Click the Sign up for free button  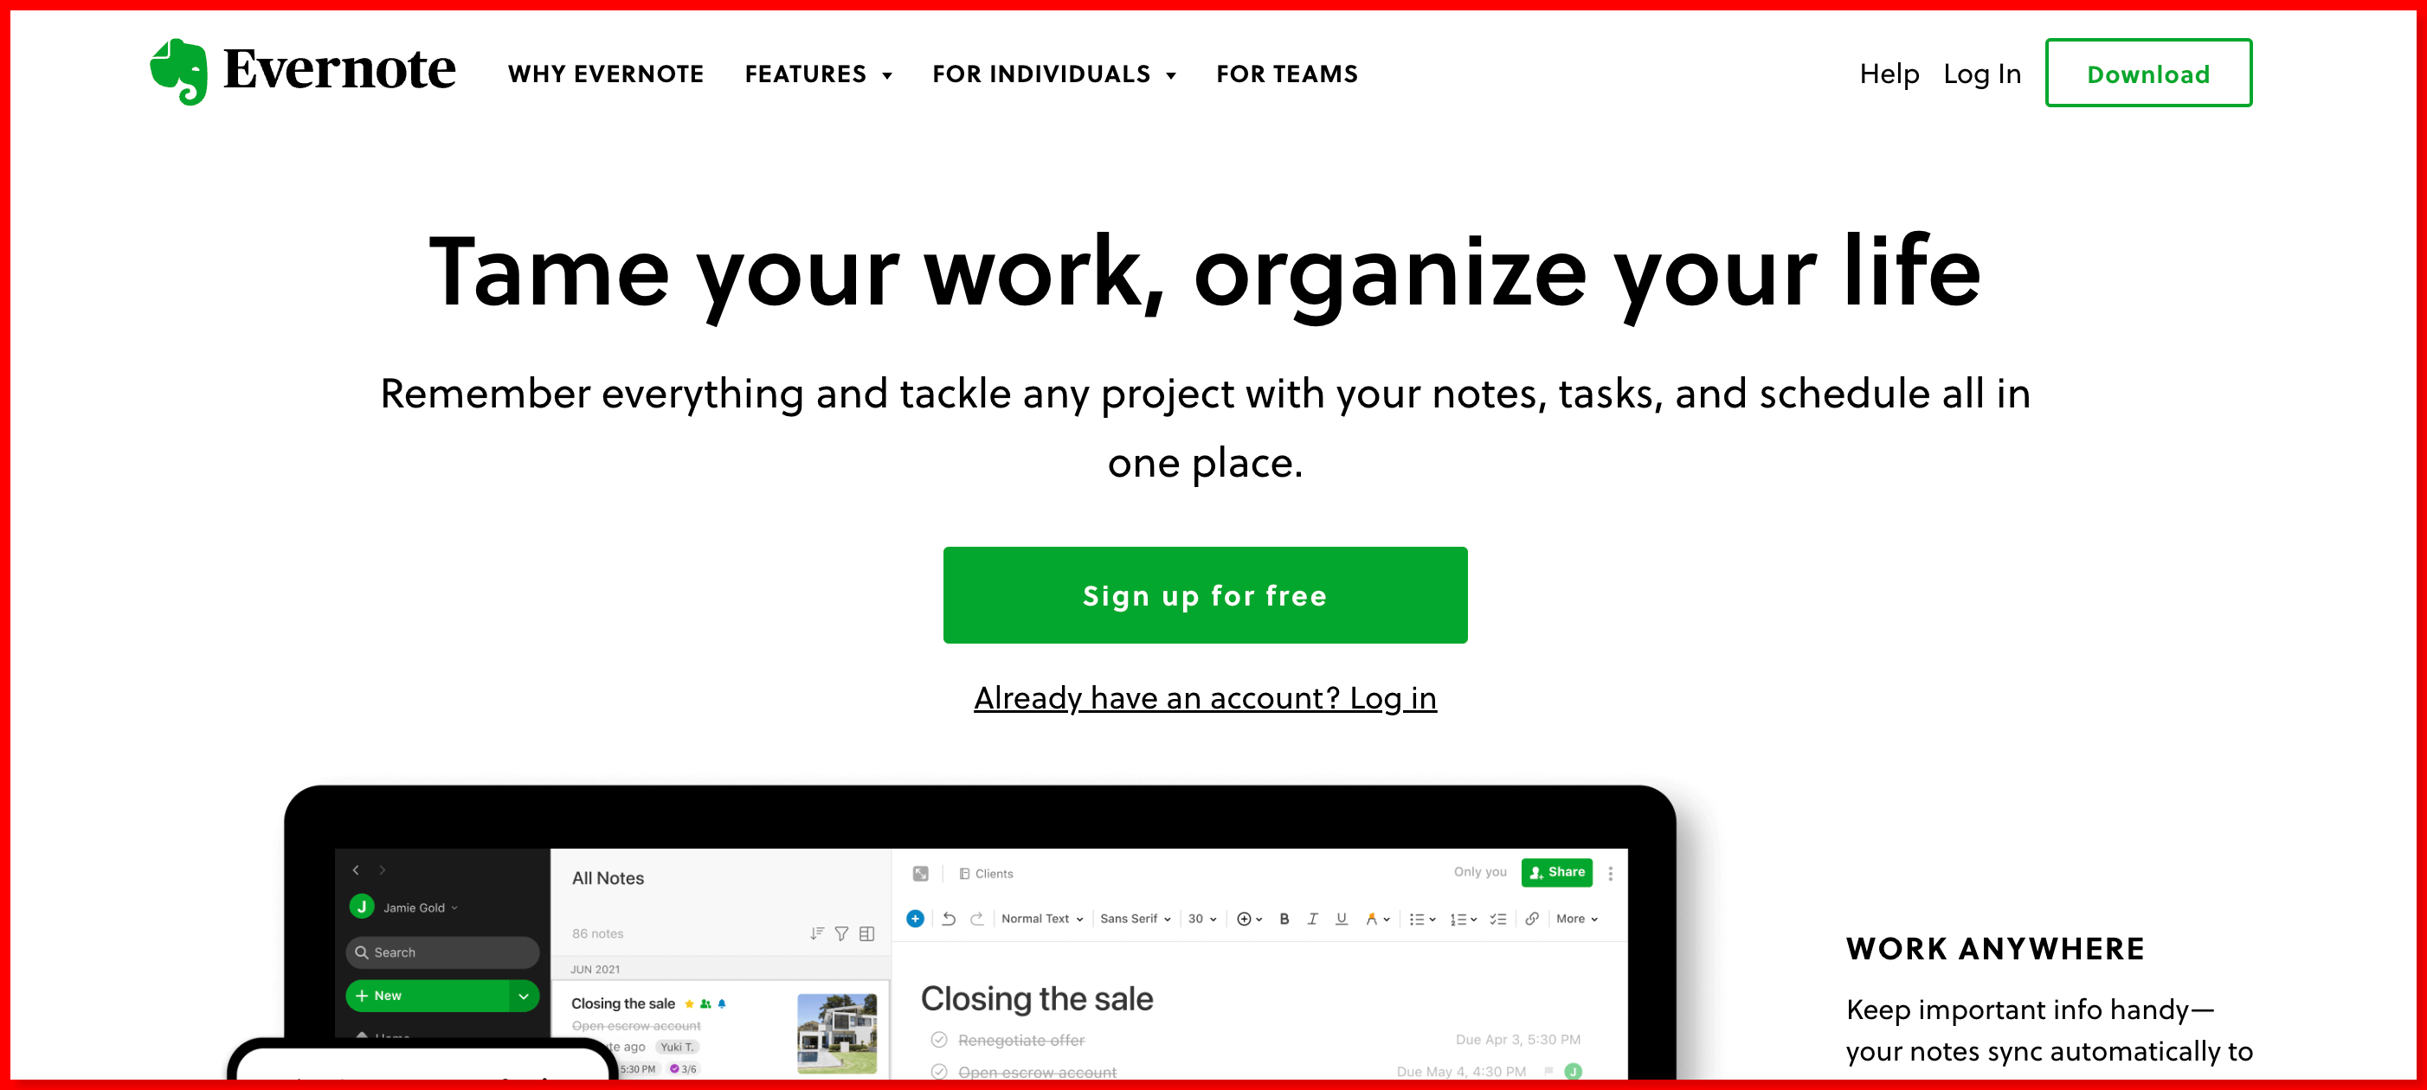tap(1207, 593)
